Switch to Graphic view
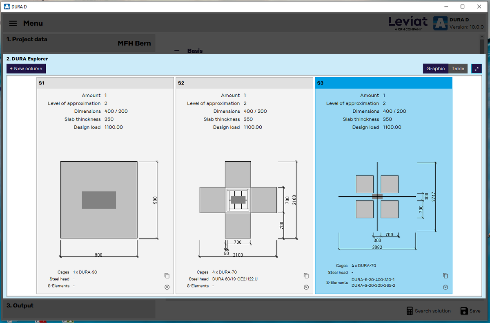Image resolution: width=490 pixels, height=323 pixels. 436,69
